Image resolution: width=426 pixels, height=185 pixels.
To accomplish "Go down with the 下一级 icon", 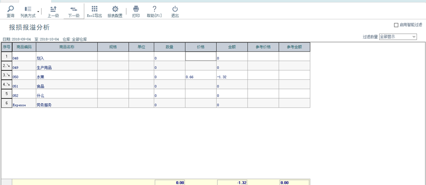I will (74, 9).
